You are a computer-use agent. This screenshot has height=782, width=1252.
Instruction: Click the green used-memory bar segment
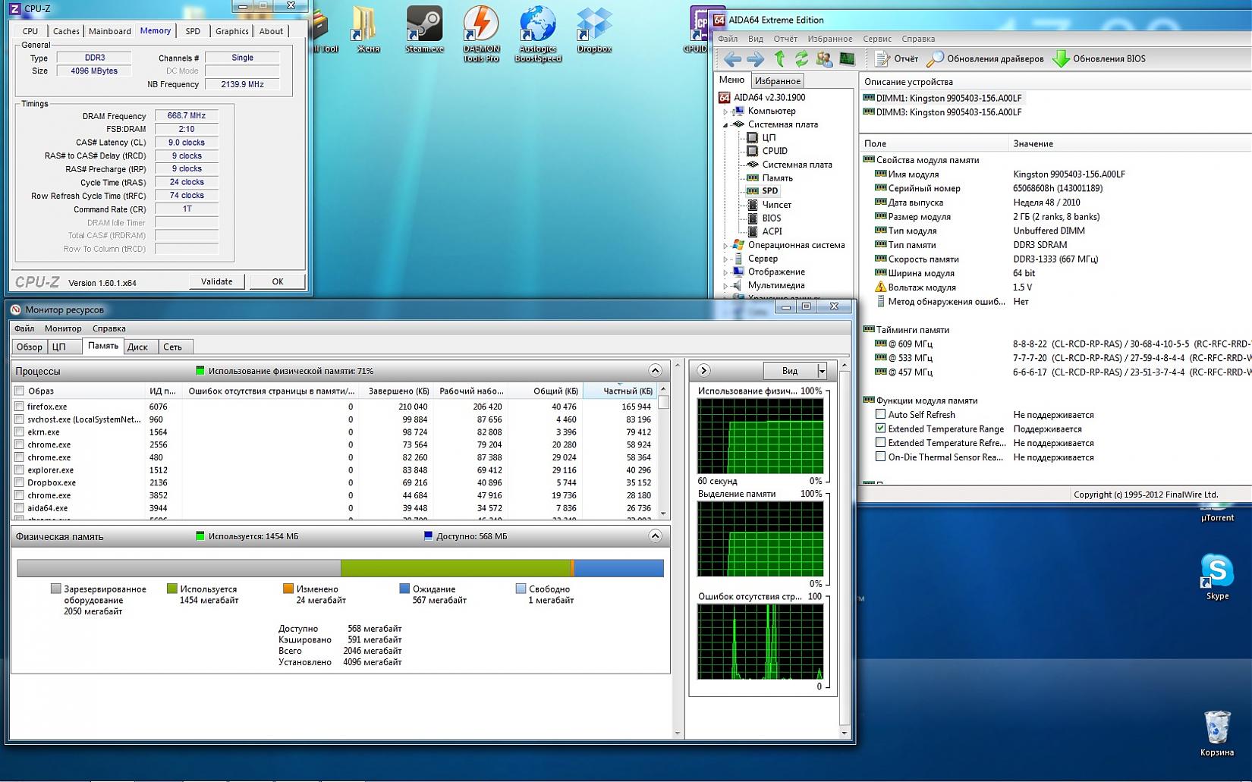coord(455,568)
